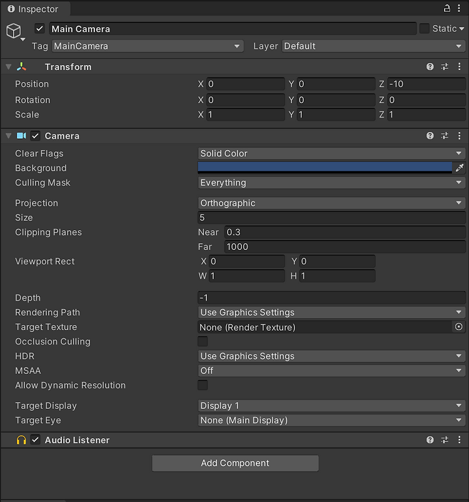
Task: Enable Occlusion Culling checkbox
Action: [203, 341]
